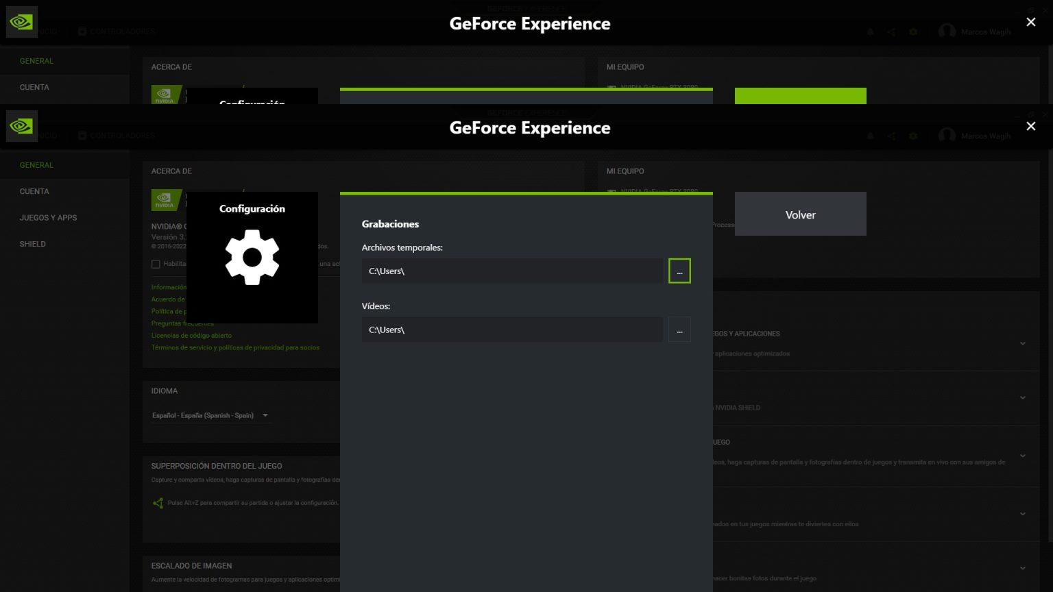1053x592 pixels.
Task: Select CUENTA in the settings sidebar
Action: point(34,191)
